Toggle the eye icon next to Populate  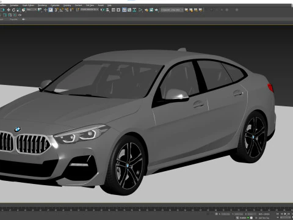click(23, 20)
